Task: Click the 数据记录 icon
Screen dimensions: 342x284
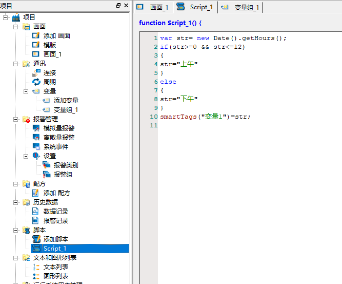Action: click(35, 211)
